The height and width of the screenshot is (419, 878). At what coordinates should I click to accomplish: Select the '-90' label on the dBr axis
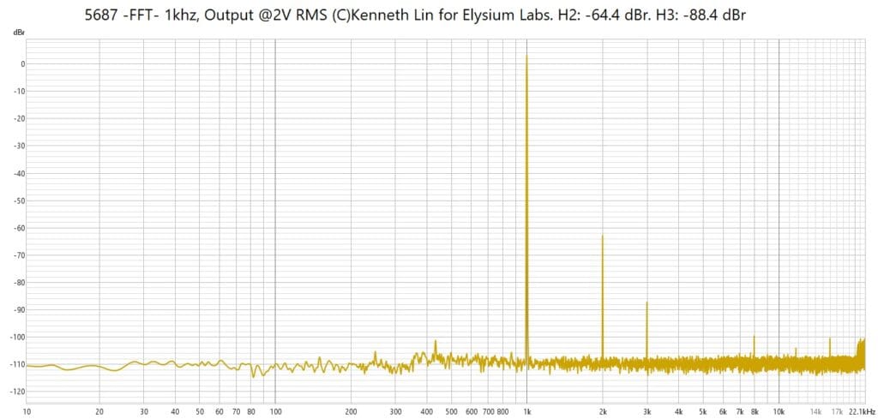[21, 310]
